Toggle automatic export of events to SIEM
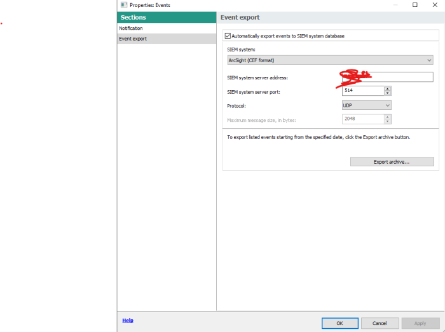Viewport: 445px width, 332px height. (x=228, y=36)
